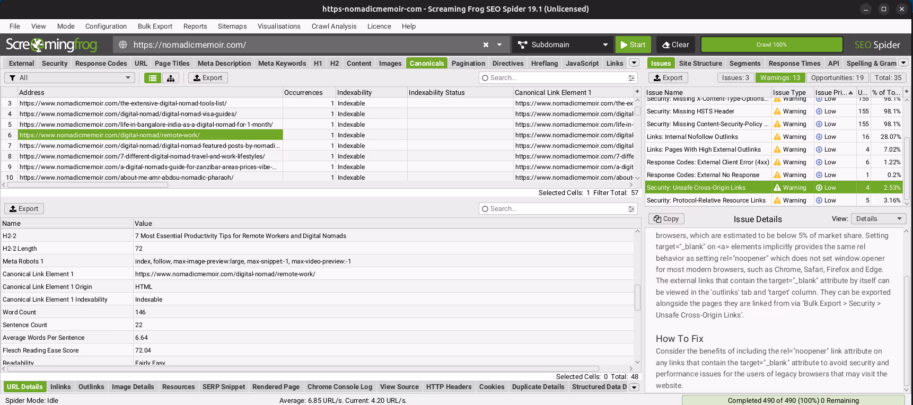Open URL history dropdown arrow
Screen dimensions: 913x405
(x=499, y=45)
